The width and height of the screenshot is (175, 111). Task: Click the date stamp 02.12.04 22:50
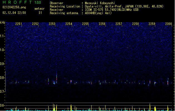pos(14,13)
